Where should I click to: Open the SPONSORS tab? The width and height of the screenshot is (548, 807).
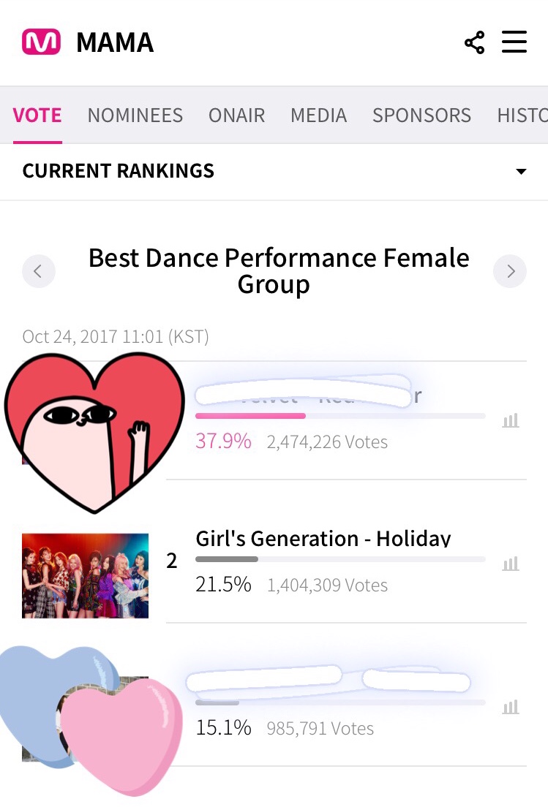[x=422, y=115]
